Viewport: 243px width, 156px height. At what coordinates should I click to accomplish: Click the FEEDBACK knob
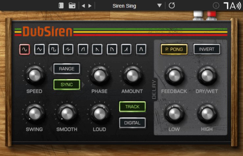tap(174, 75)
